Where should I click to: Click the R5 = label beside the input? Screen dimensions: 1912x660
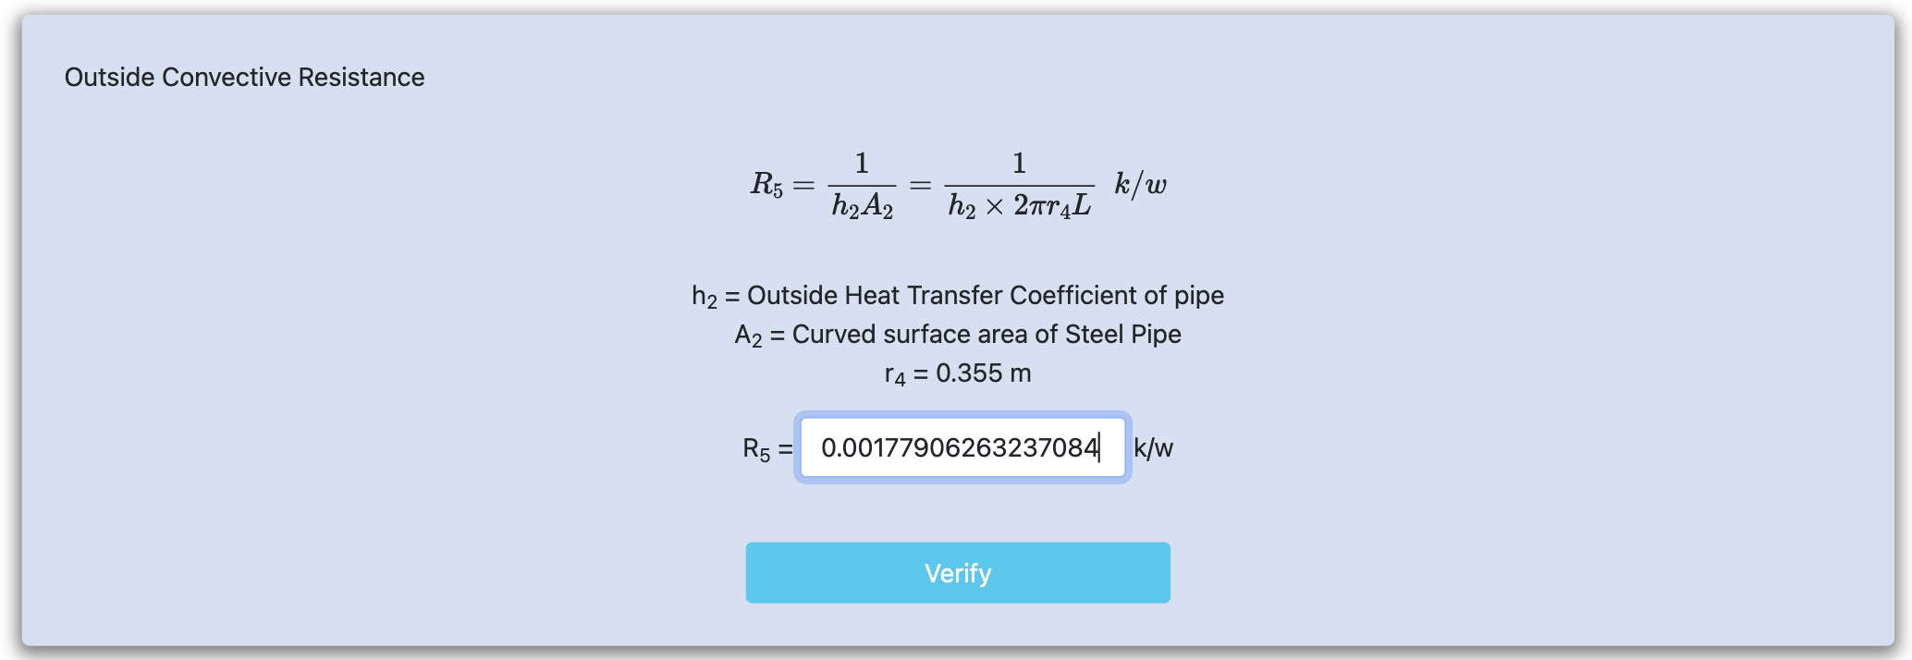point(766,449)
